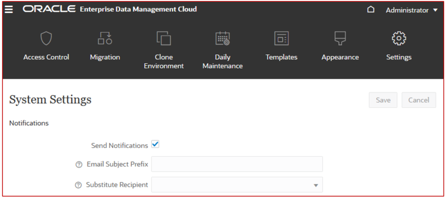Uncheck the Send Notifications checkbox
This screenshot has width=448, height=199.
[x=155, y=144]
